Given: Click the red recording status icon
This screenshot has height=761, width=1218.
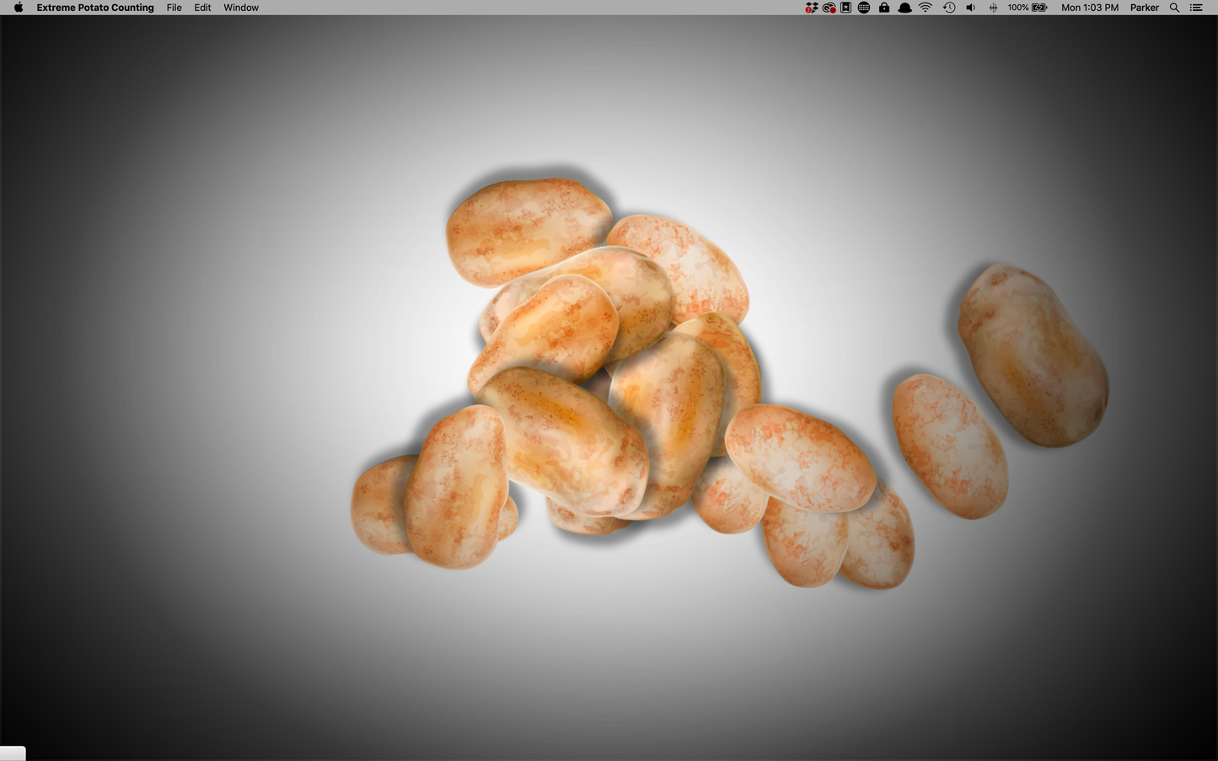Looking at the screenshot, I should pos(829,8).
